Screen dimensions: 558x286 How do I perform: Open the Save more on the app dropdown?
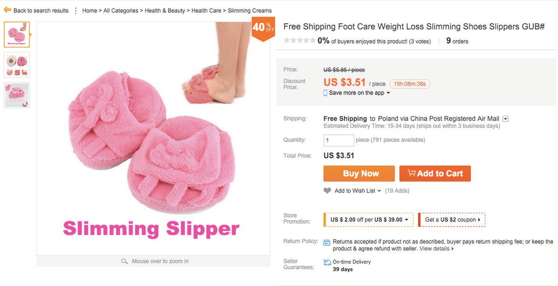coord(388,93)
